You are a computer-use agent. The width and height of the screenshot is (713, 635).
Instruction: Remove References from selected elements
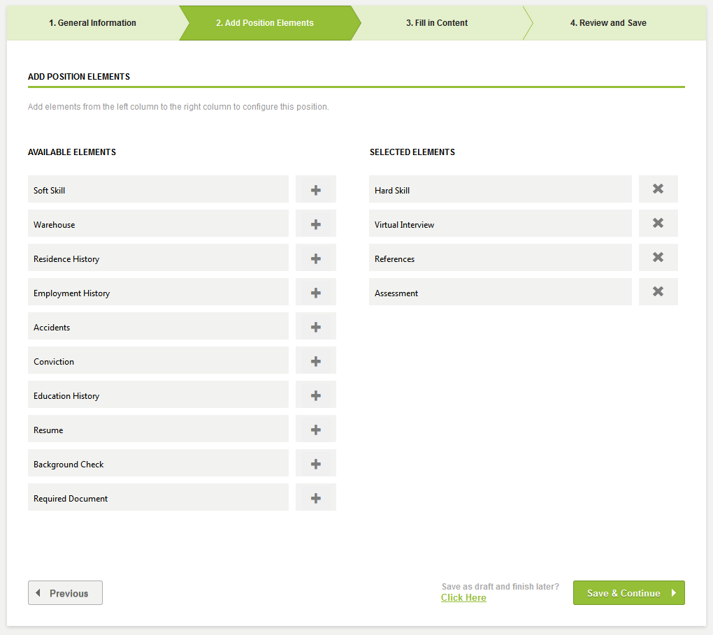[658, 258]
